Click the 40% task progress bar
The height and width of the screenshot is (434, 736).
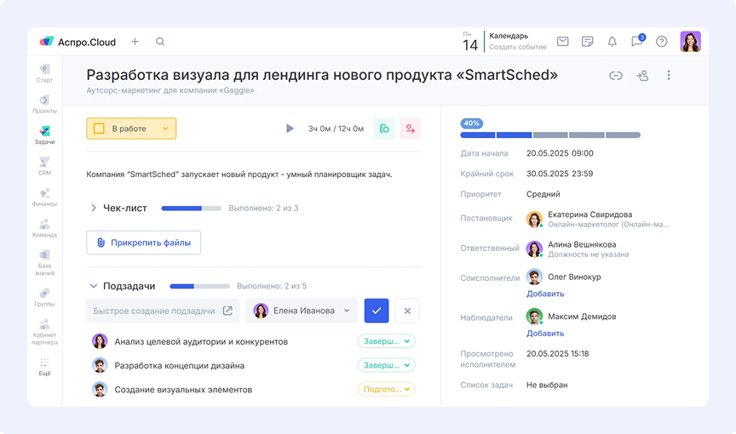tap(550, 134)
